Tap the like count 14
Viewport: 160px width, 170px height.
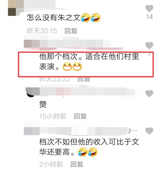(149, 17)
